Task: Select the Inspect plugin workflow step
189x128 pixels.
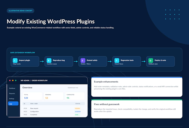Action: pos(25,61)
